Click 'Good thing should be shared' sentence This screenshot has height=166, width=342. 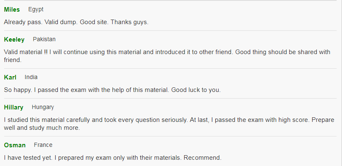click(x=167, y=56)
